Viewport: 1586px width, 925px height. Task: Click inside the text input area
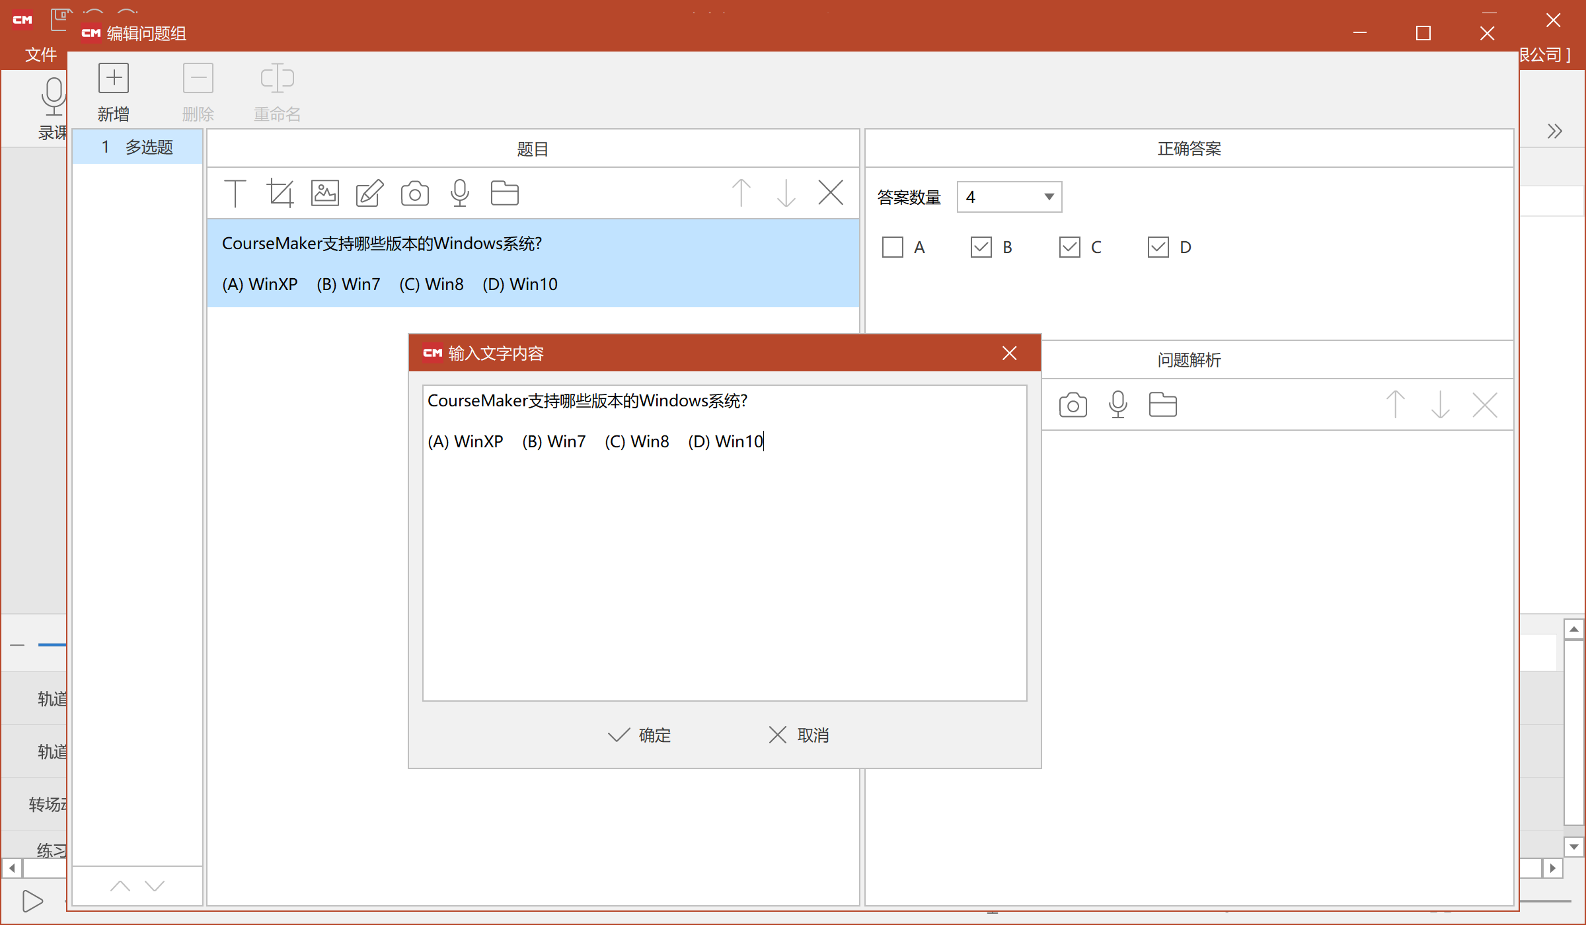click(x=725, y=543)
